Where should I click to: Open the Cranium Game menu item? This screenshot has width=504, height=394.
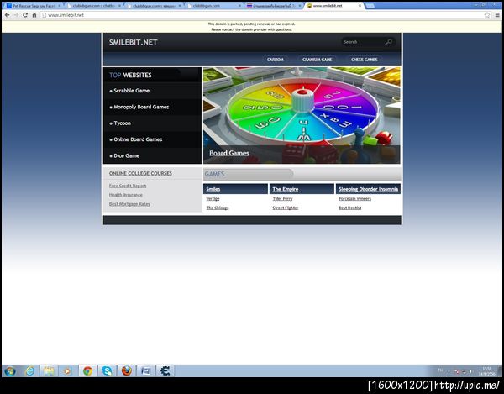[x=317, y=60]
